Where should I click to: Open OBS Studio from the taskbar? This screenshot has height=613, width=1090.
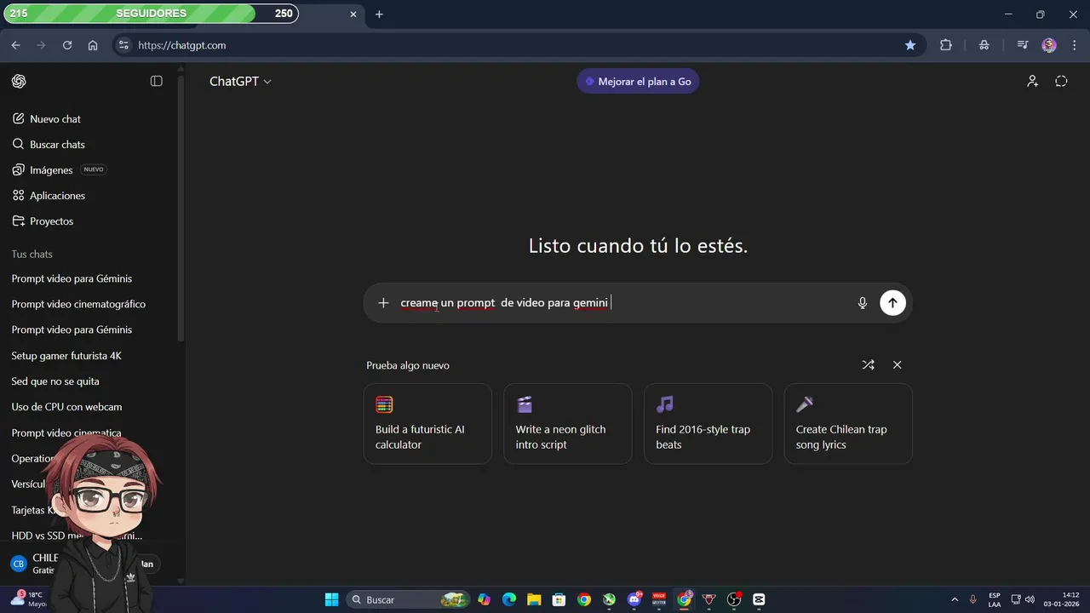pos(734,599)
